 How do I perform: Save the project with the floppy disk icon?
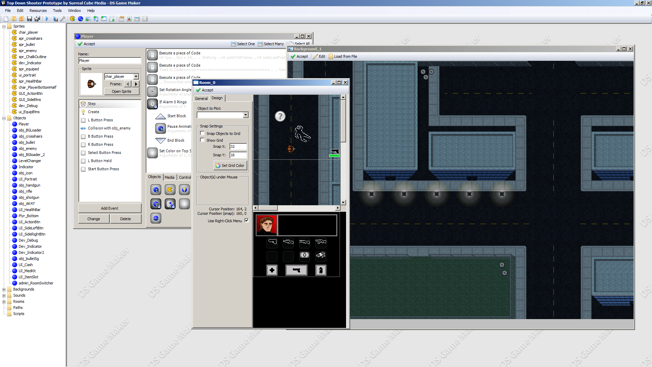pyautogui.click(x=29, y=19)
